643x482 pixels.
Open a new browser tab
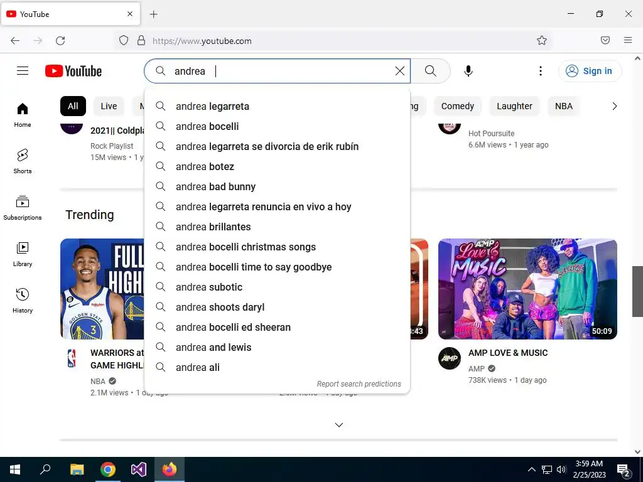click(154, 14)
